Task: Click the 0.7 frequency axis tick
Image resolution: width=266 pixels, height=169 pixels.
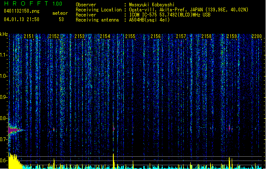Action: tap(4, 139)
